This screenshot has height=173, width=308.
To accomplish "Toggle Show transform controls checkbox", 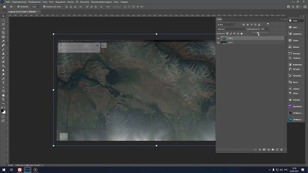I will click(x=44, y=7).
